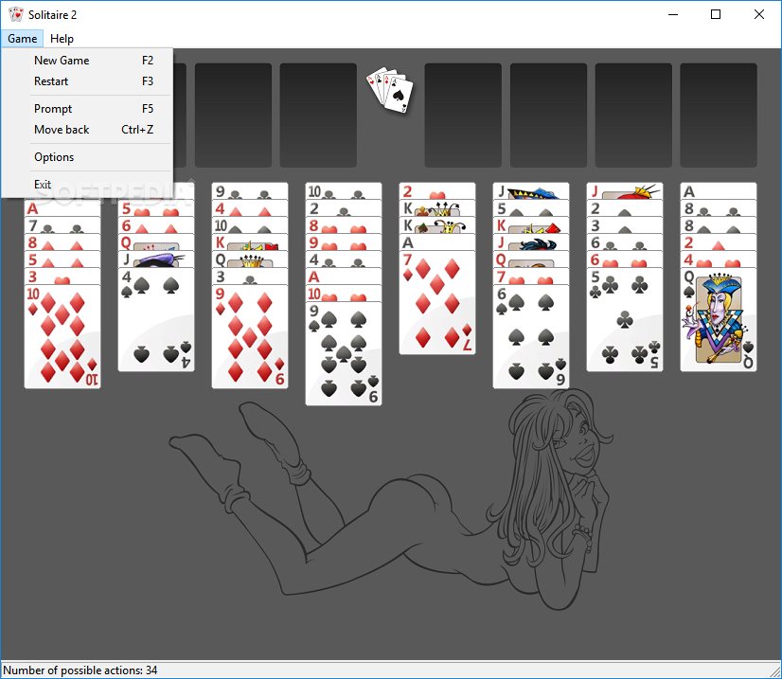Click the empty slot right of card logo
This screenshot has height=679, width=782.
pyautogui.click(x=463, y=116)
